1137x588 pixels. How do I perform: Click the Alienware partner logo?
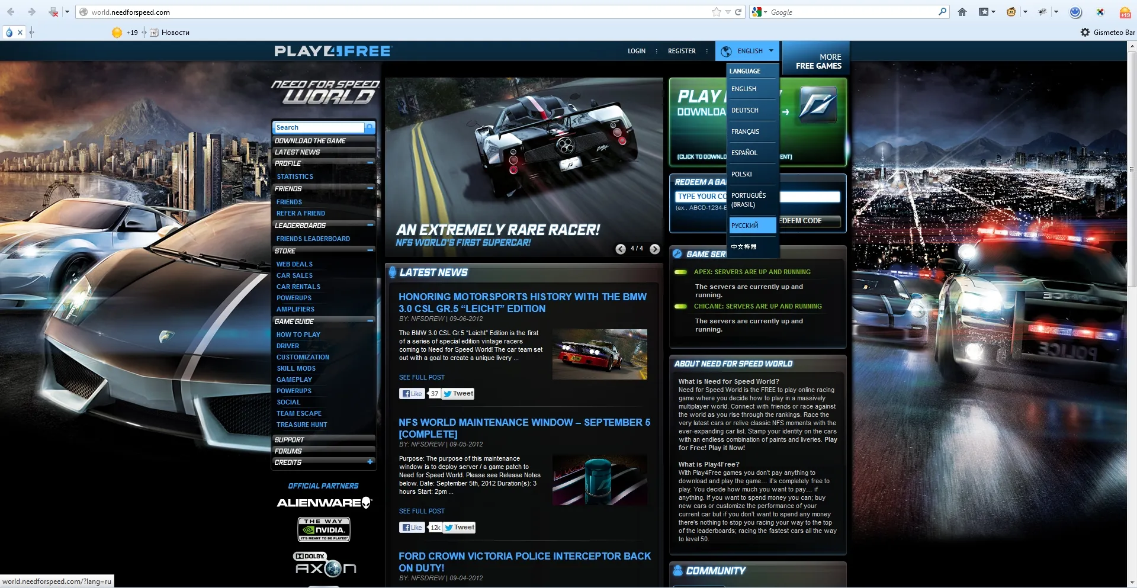pyautogui.click(x=324, y=503)
